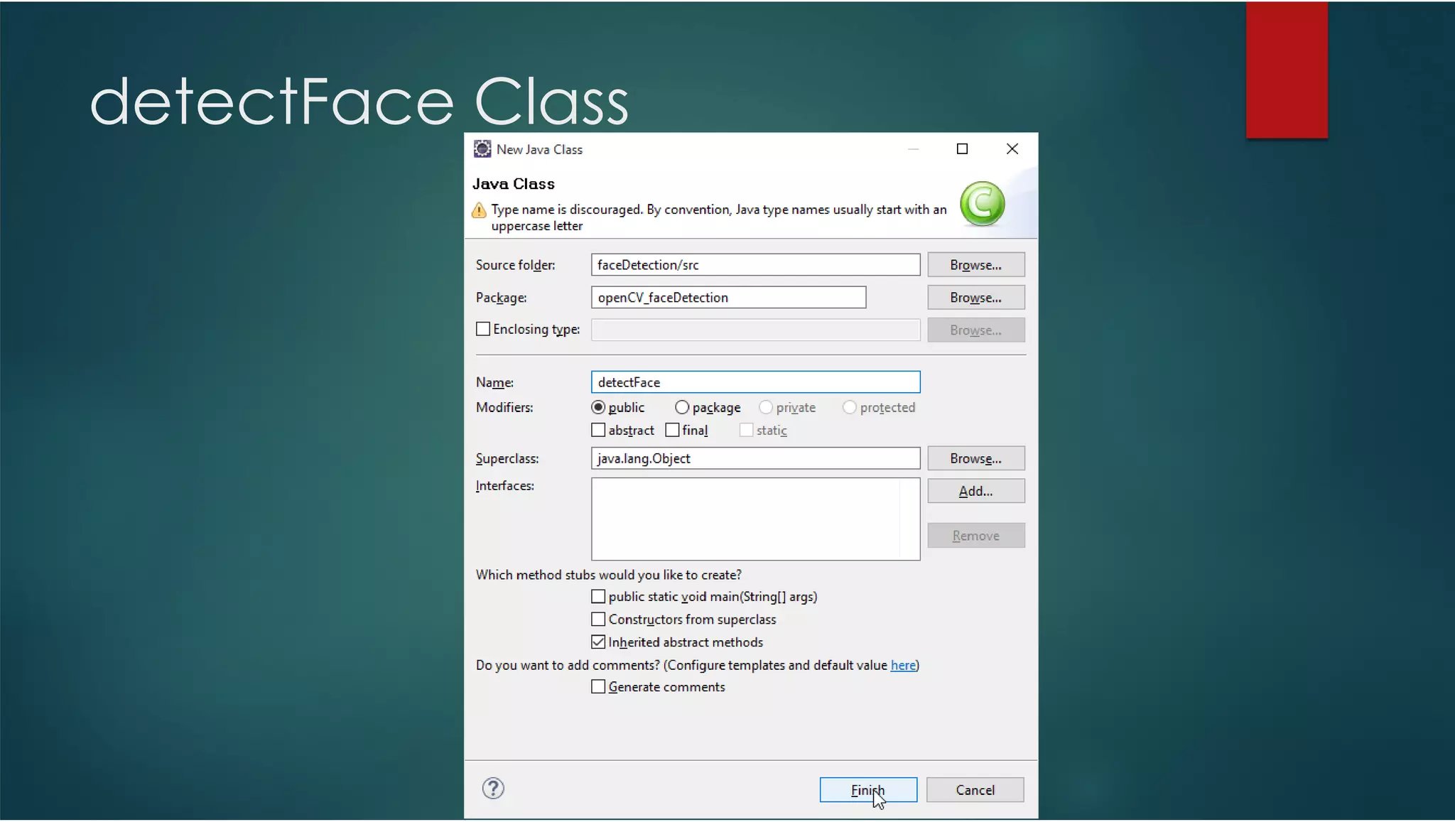Browse for the Superclass

(975, 459)
